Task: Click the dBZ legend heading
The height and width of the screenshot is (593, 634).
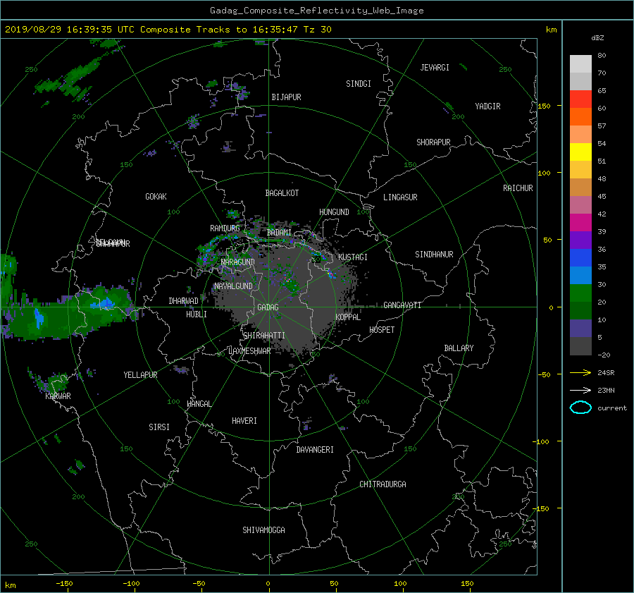Action: pos(597,38)
